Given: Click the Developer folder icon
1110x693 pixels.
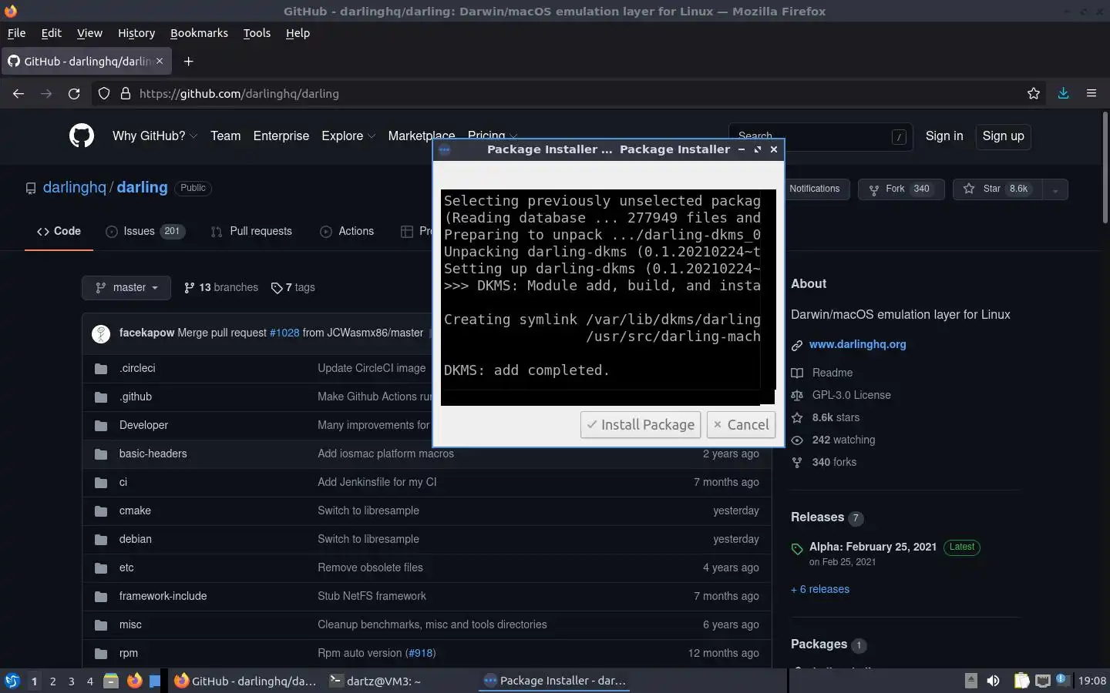Looking at the screenshot, I should point(101,425).
